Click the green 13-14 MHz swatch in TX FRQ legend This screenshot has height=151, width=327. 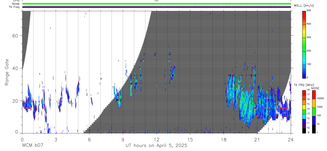(304, 111)
